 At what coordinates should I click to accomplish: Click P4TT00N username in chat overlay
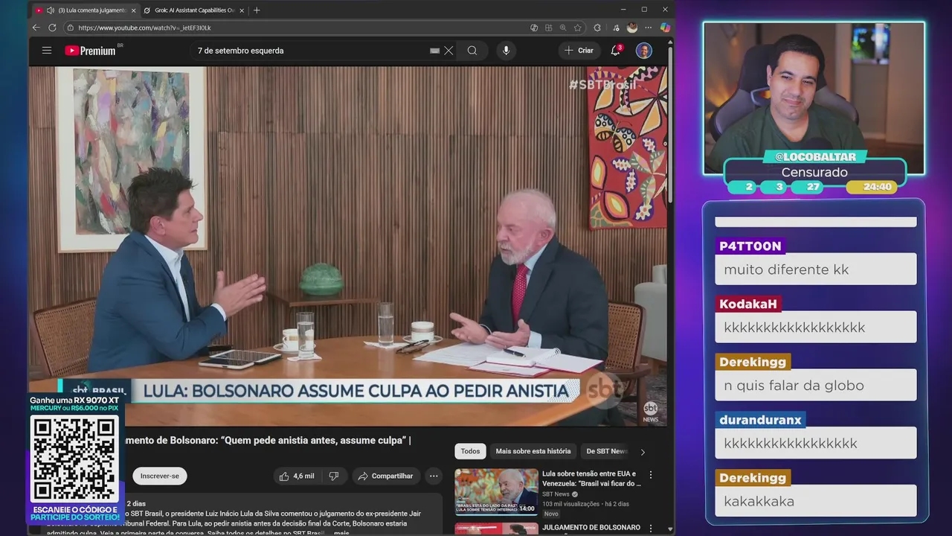coord(750,246)
